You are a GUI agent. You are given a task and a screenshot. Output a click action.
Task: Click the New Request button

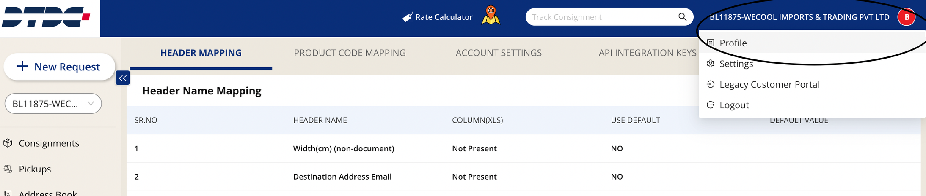click(59, 67)
